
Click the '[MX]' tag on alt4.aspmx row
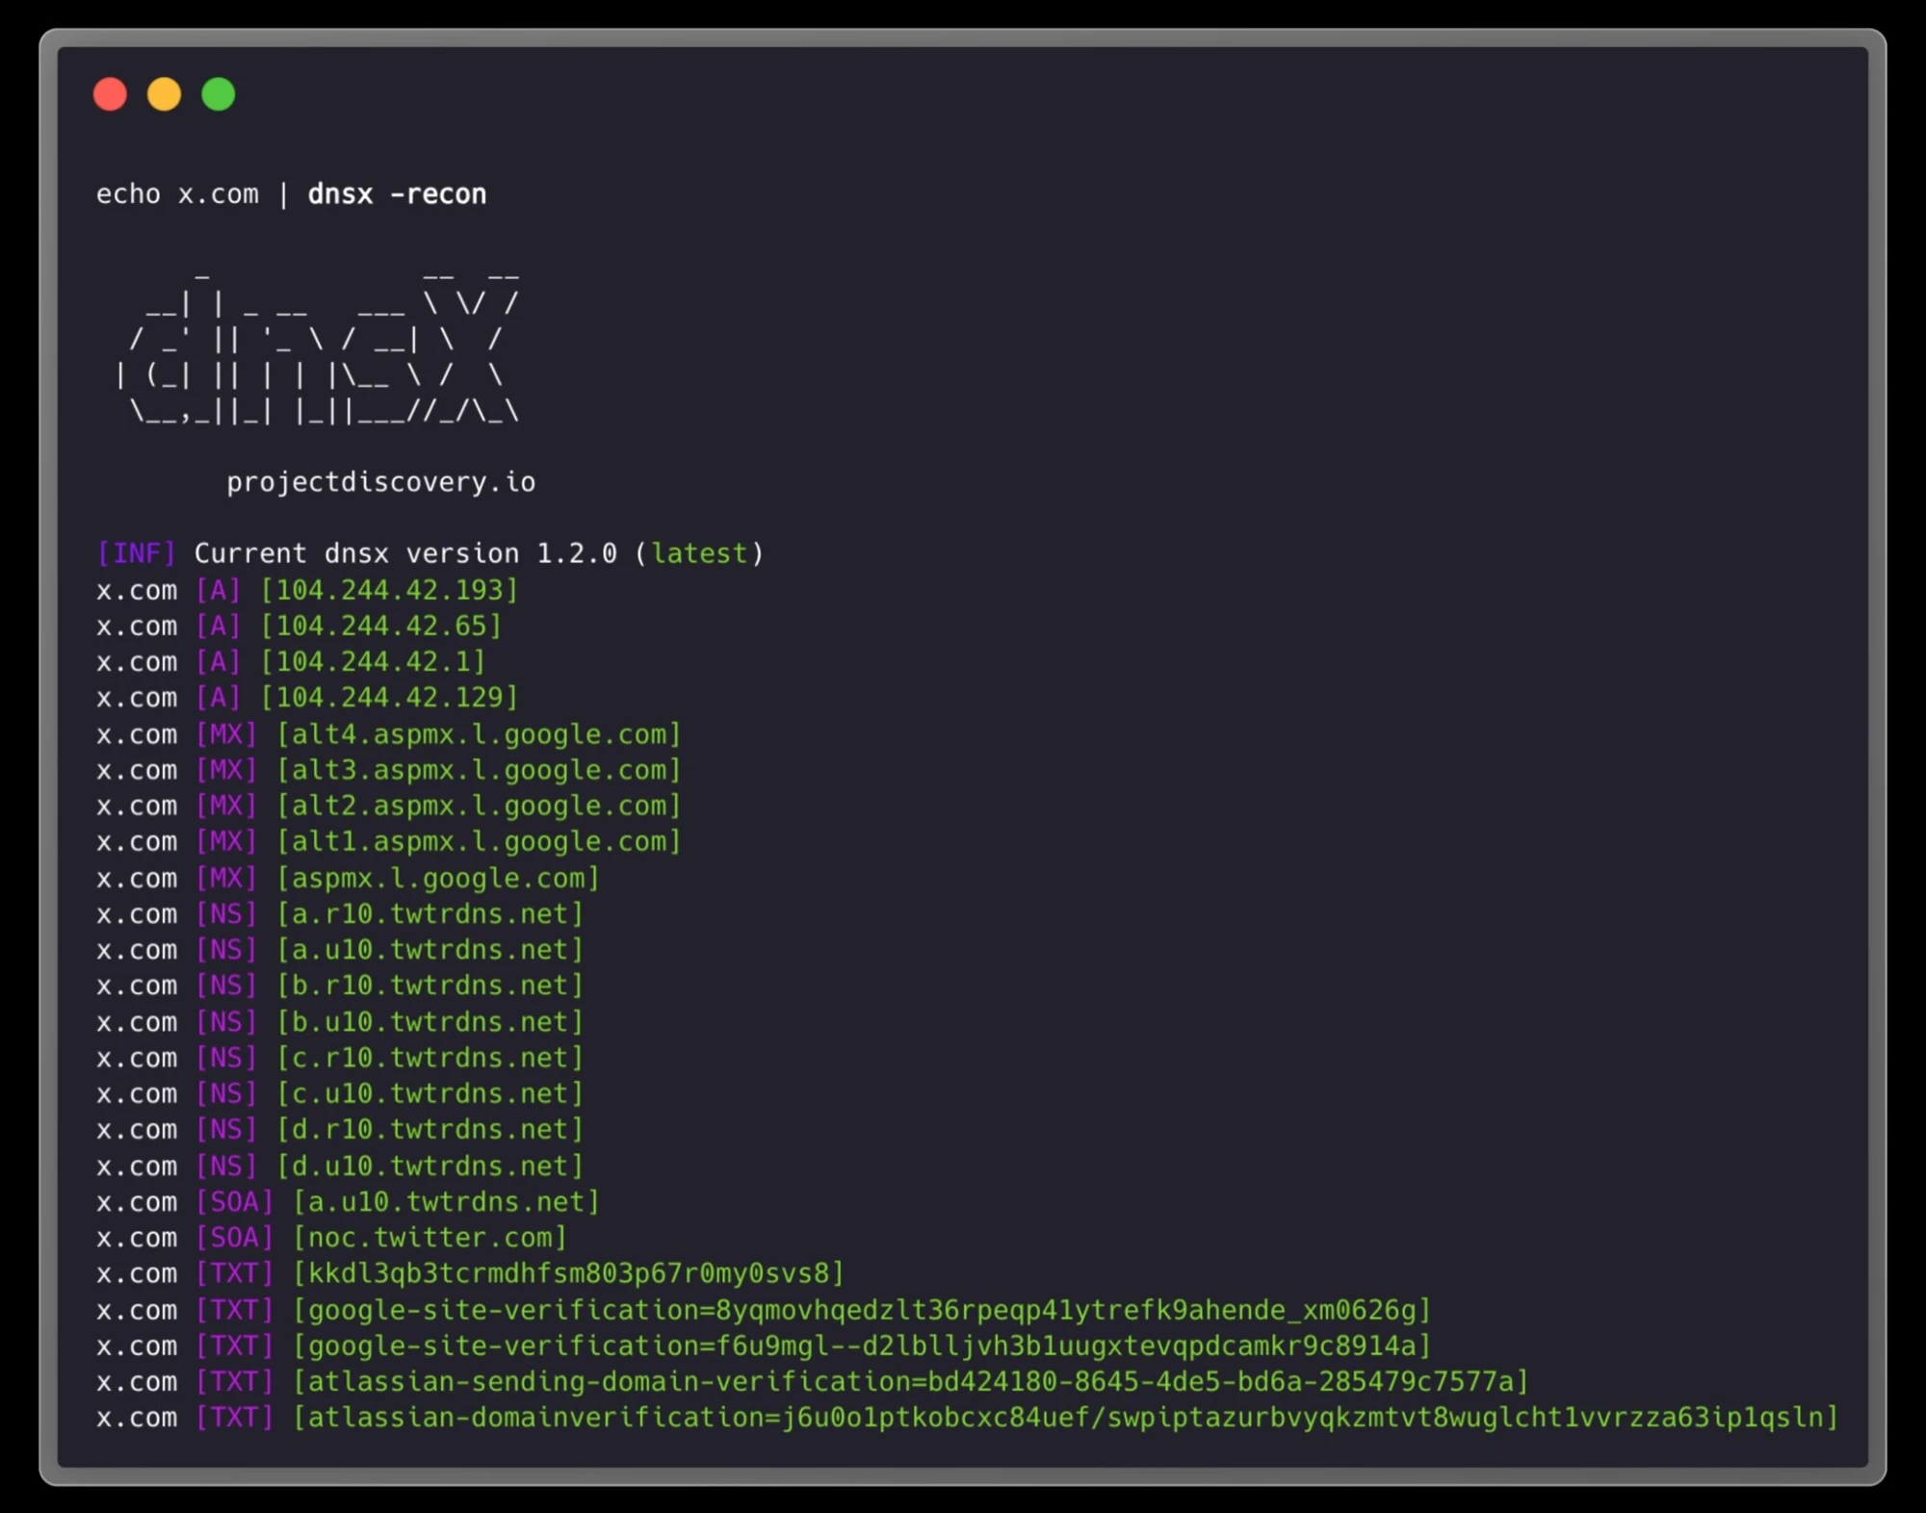click(226, 734)
